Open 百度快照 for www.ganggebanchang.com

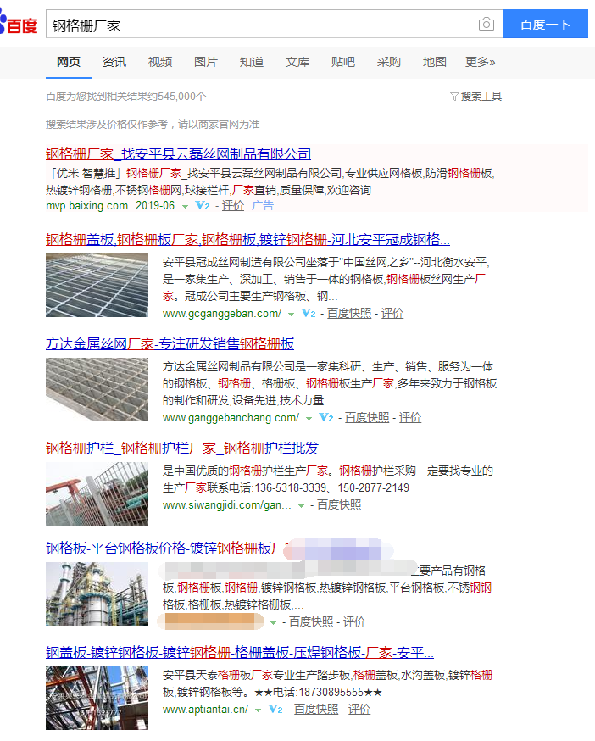tap(367, 418)
